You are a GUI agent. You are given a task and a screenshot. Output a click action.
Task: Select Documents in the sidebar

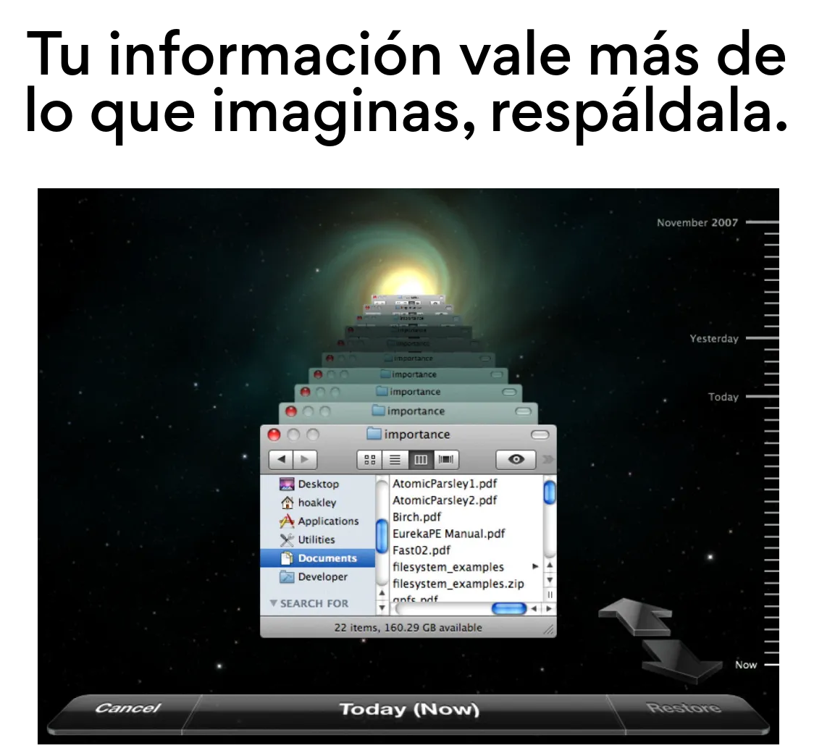pos(318,558)
